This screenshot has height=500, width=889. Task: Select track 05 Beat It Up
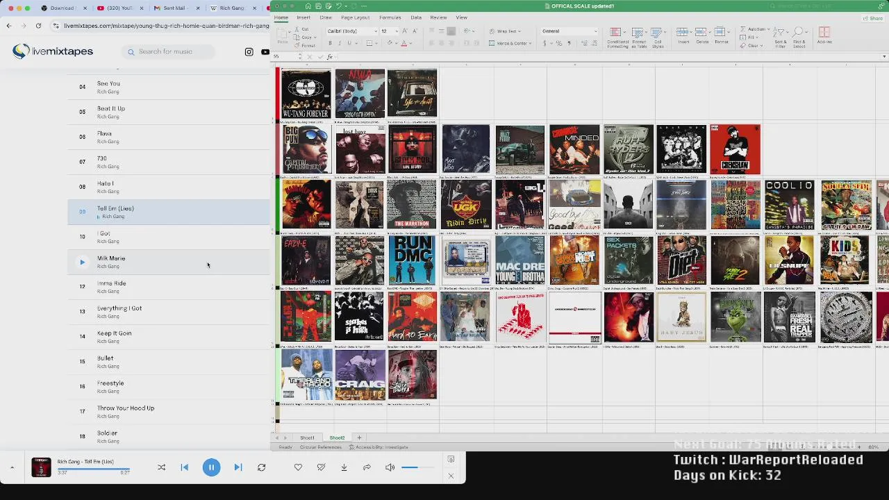169,112
